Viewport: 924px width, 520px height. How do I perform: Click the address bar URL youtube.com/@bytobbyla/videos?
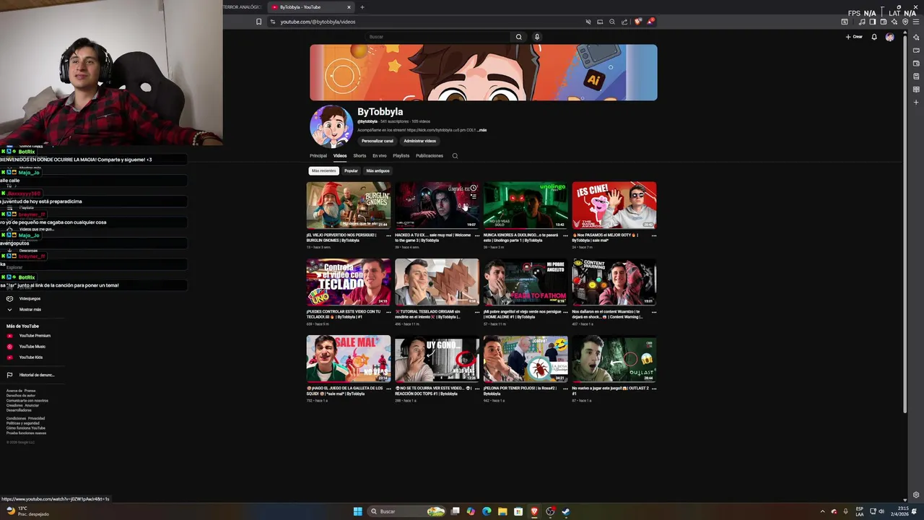318,22
